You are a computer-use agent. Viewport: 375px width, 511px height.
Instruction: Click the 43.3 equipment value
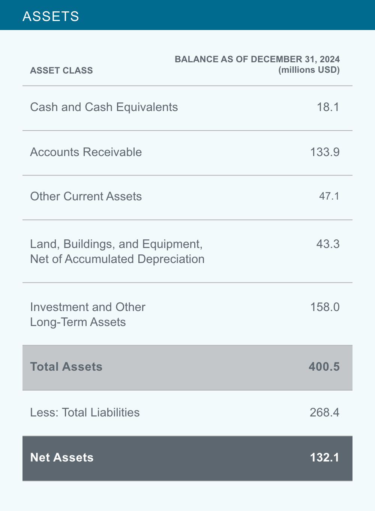[328, 244]
